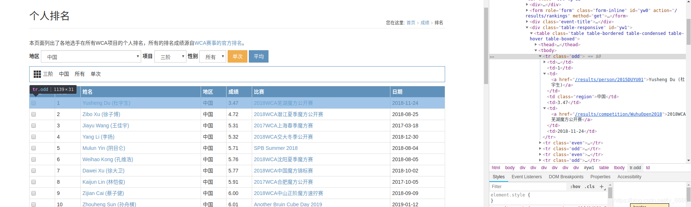This screenshot has width=691, height=207.
Task: Tick the checkbox for rank 3 Jiayu Wang
Action: click(34, 126)
